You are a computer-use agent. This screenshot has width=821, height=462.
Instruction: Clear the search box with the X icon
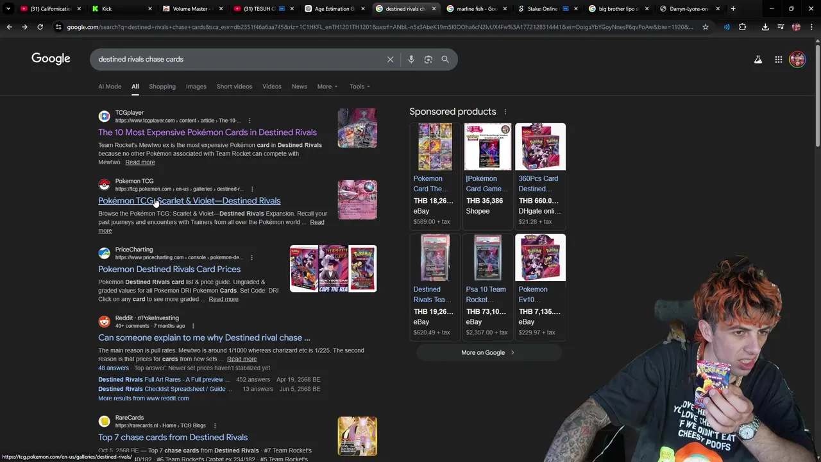click(x=390, y=59)
